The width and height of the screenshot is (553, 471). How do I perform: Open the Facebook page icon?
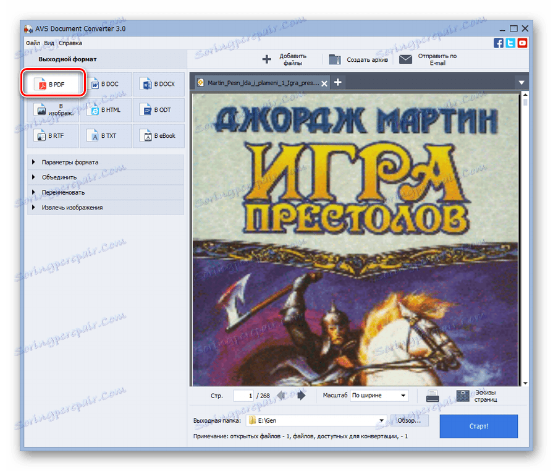click(499, 43)
